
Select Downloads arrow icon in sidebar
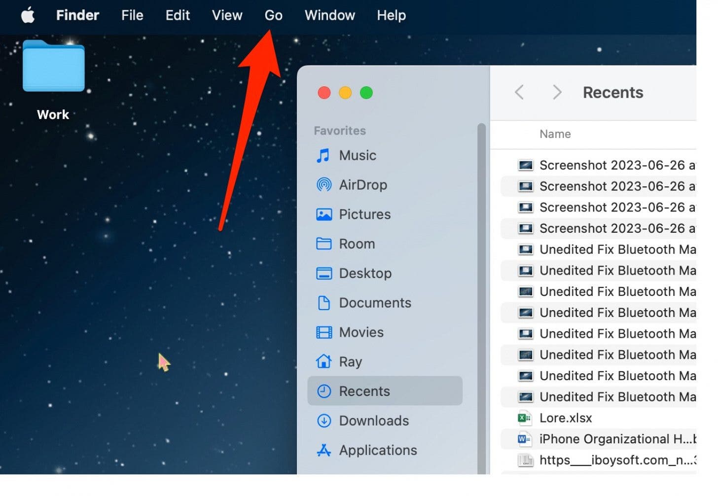(x=323, y=421)
